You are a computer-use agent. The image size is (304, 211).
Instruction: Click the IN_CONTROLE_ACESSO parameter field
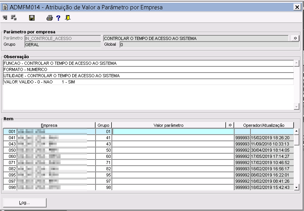coord(63,38)
